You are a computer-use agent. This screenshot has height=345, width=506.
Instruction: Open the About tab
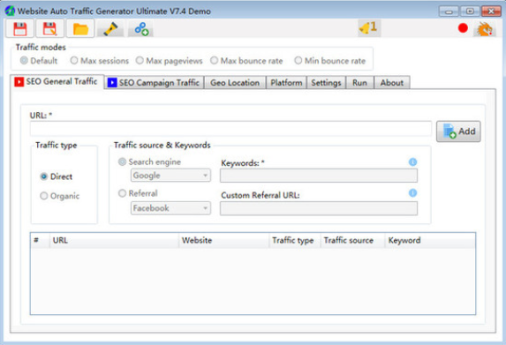click(x=392, y=83)
